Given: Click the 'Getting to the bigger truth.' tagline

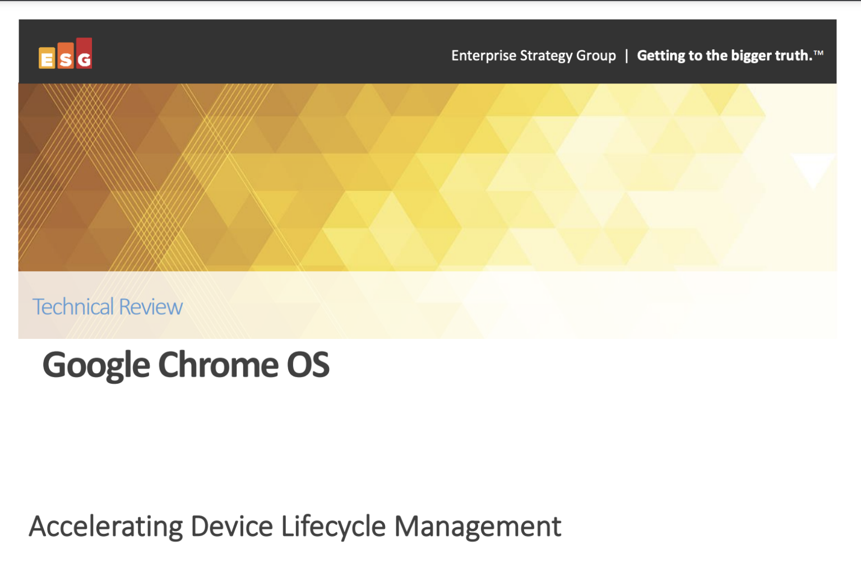Looking at the screenshot, I should coord(730,55).
